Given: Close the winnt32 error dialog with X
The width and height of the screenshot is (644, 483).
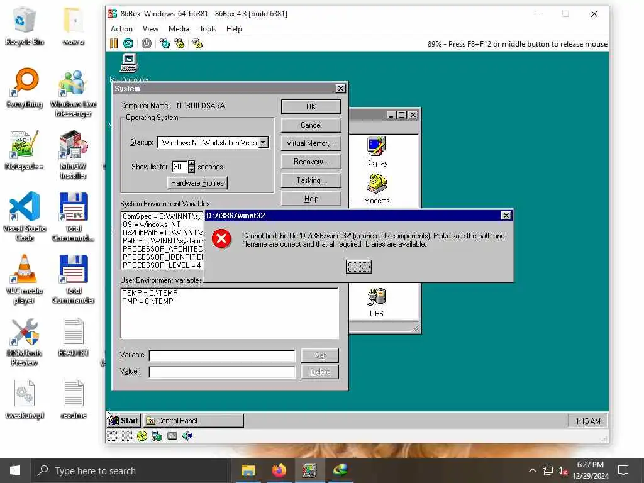Looking at the screenshot, I should 506,215.
